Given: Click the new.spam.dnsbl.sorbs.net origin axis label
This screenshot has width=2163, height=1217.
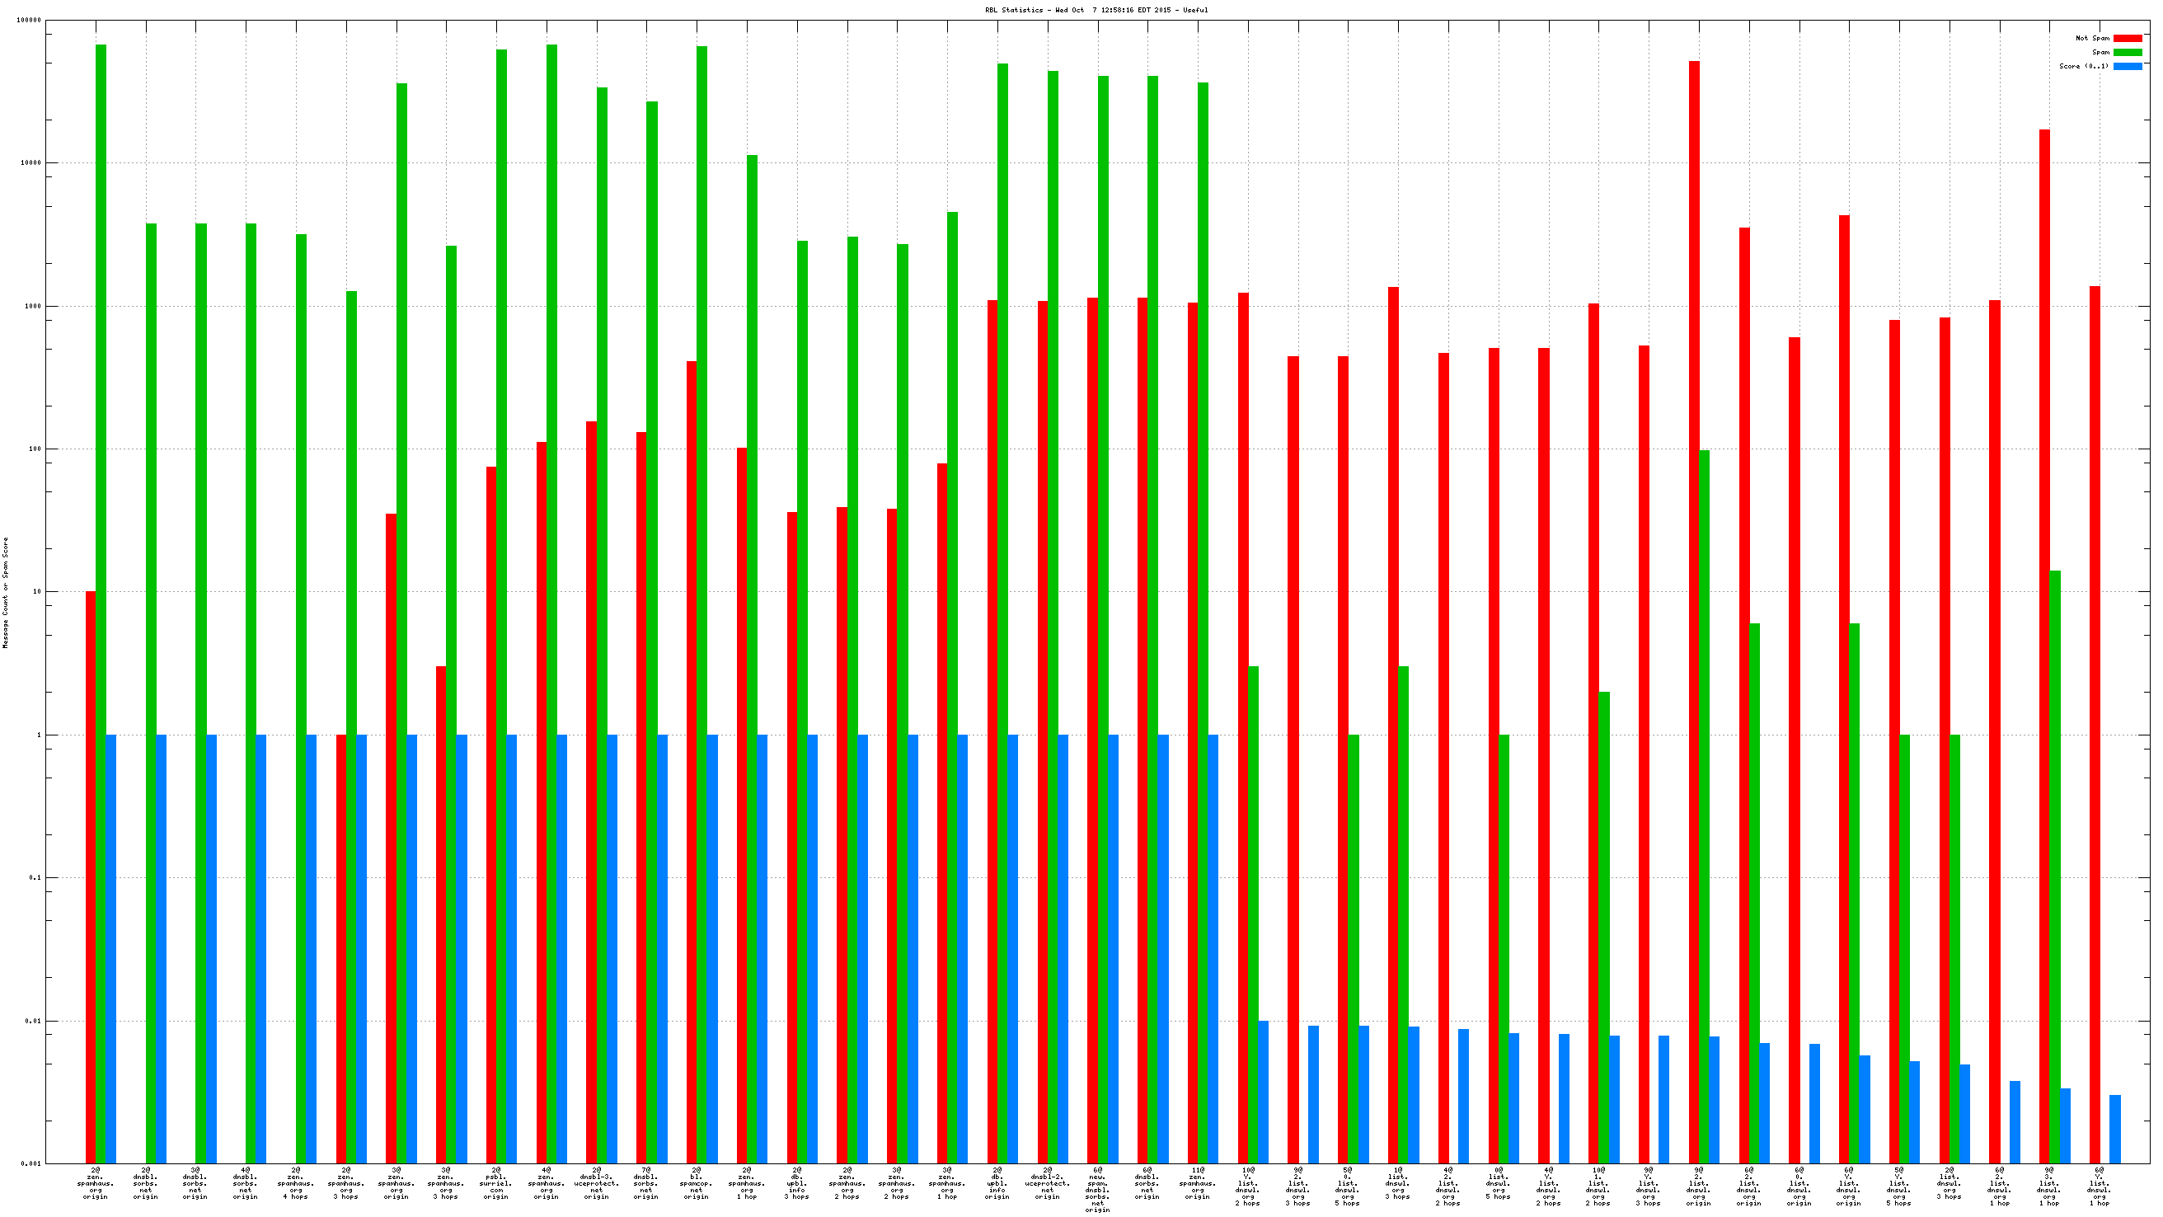Looking at the screenshot, I should tap(1097, 1189).
